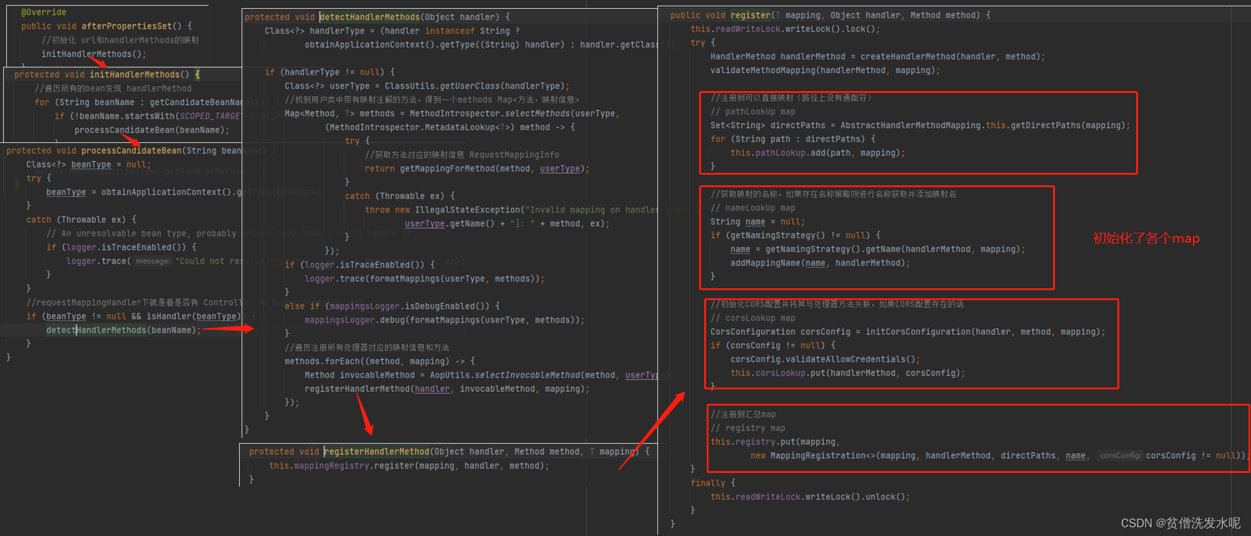Click the 'public void register(T mapping' declaration
The height and width of the screenshot is (536, 1251).
[x=830, y=15]
